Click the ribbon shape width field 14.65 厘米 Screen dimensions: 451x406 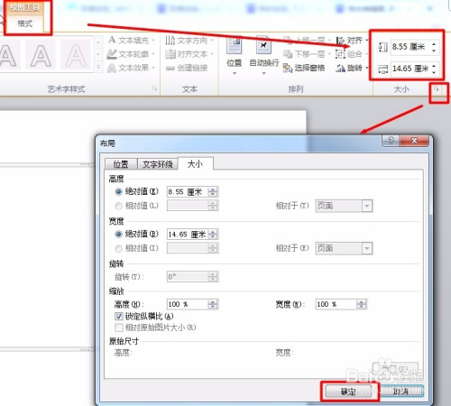point(410,69)
